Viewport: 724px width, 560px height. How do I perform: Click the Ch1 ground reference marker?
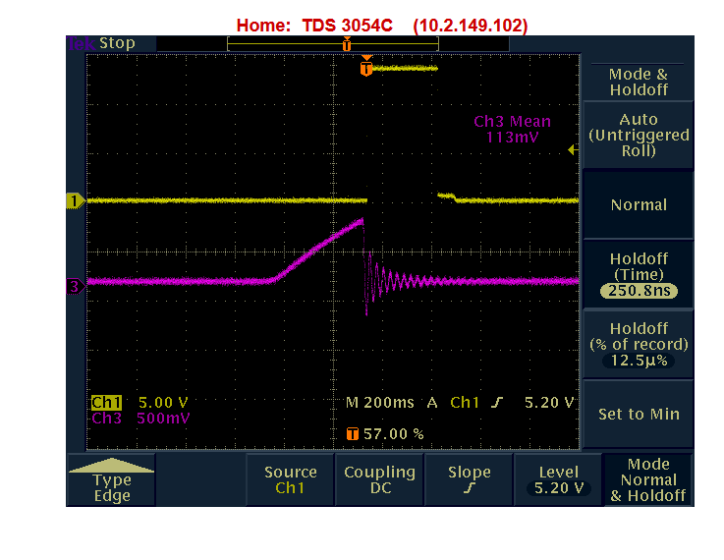coord(73,201)
